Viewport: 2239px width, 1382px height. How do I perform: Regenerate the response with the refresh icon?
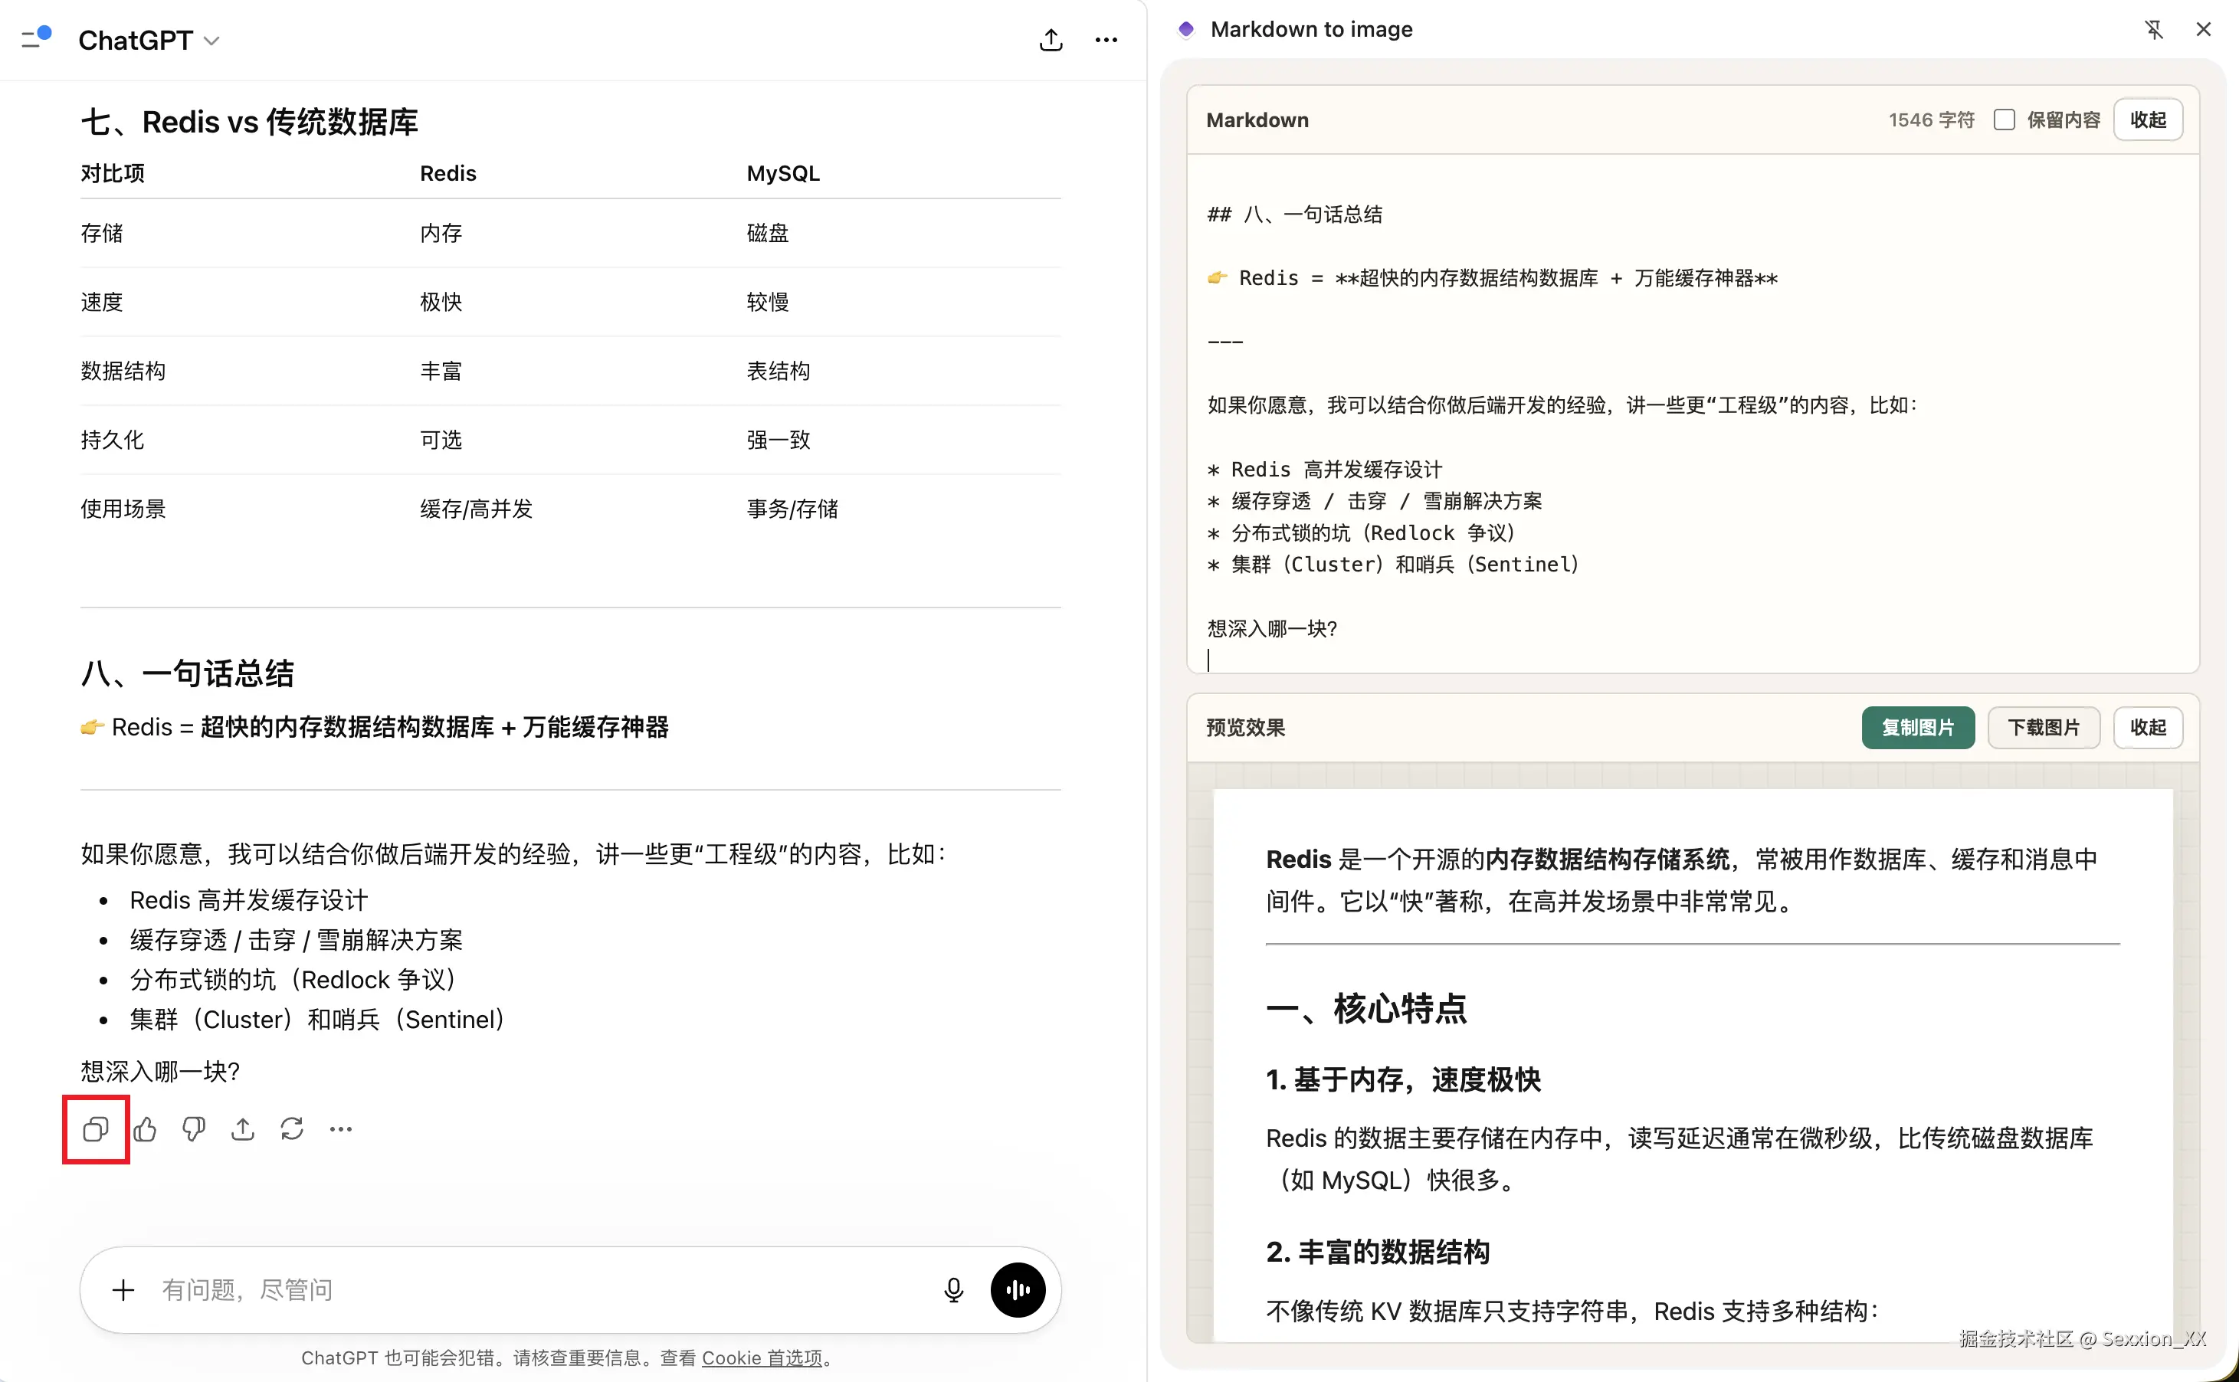click(292, 1130)
